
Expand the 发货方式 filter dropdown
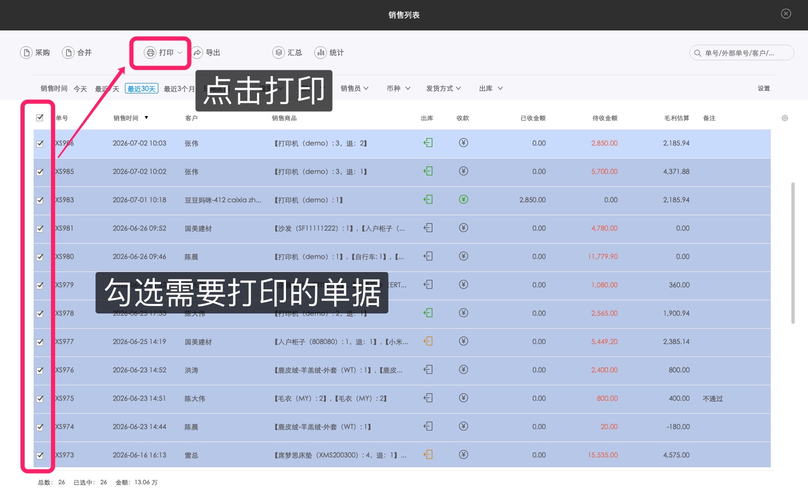(443, 88)
